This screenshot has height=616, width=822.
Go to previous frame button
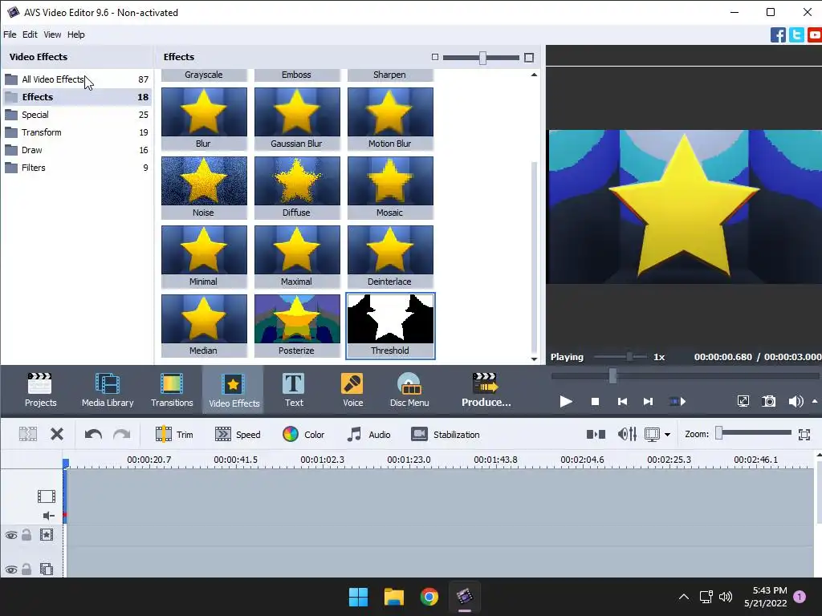pos(622,402)
